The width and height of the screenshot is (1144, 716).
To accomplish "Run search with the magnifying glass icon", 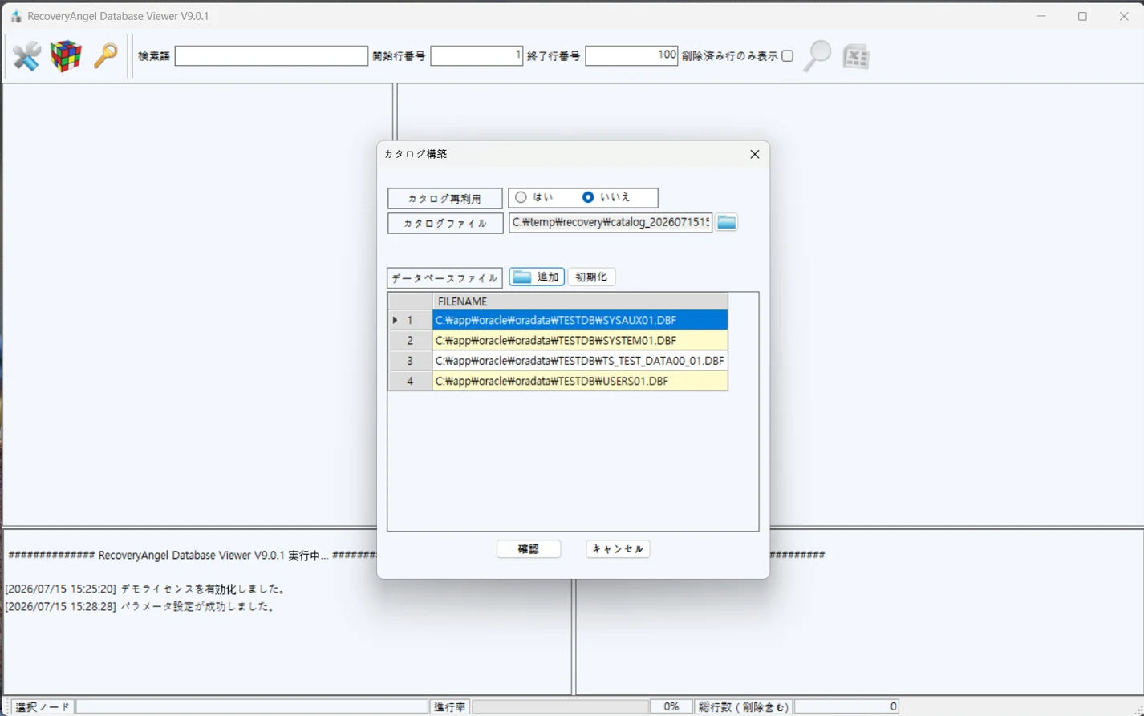I will pos(817,56).
